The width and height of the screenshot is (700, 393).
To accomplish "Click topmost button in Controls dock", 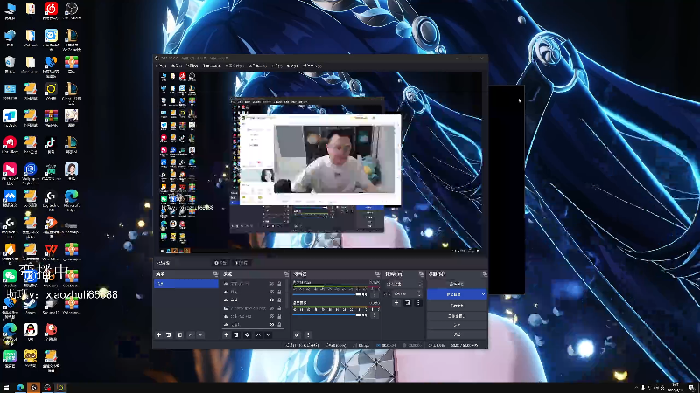I will tap(456, 284).
